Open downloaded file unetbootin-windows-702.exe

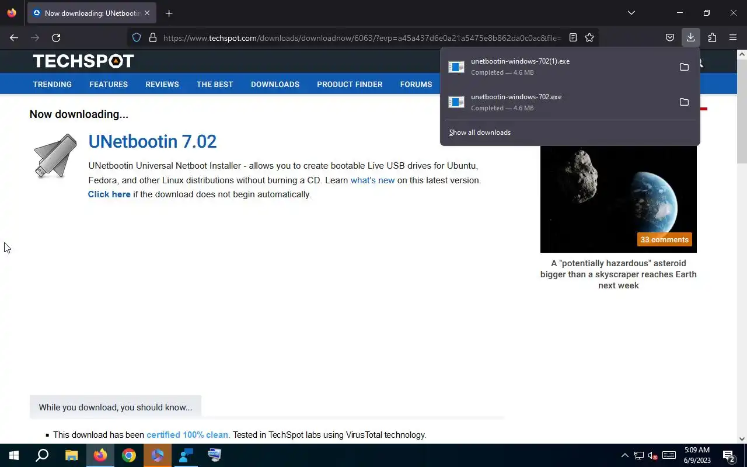(557, 102)
